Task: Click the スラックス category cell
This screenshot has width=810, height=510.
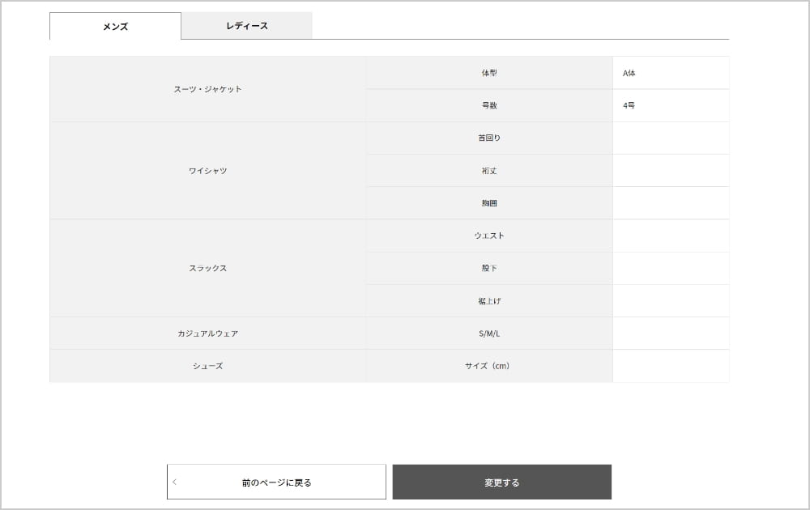Action: [x=207, y=268]
